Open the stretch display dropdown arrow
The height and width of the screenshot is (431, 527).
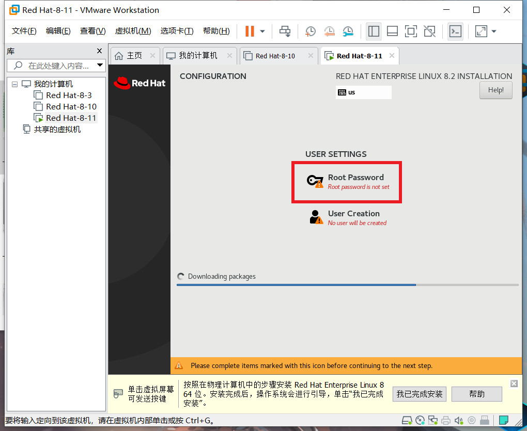[494, 31]
